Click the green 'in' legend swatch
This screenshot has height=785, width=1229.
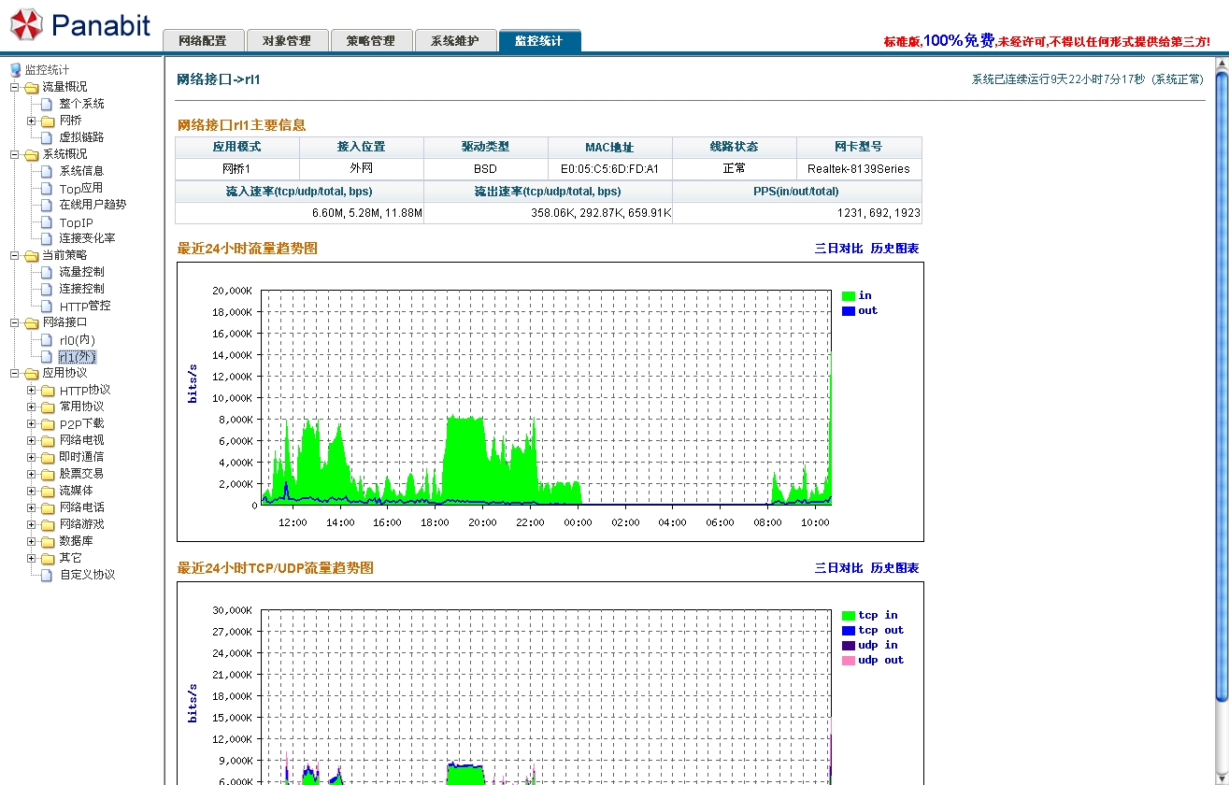pos(849,296)
